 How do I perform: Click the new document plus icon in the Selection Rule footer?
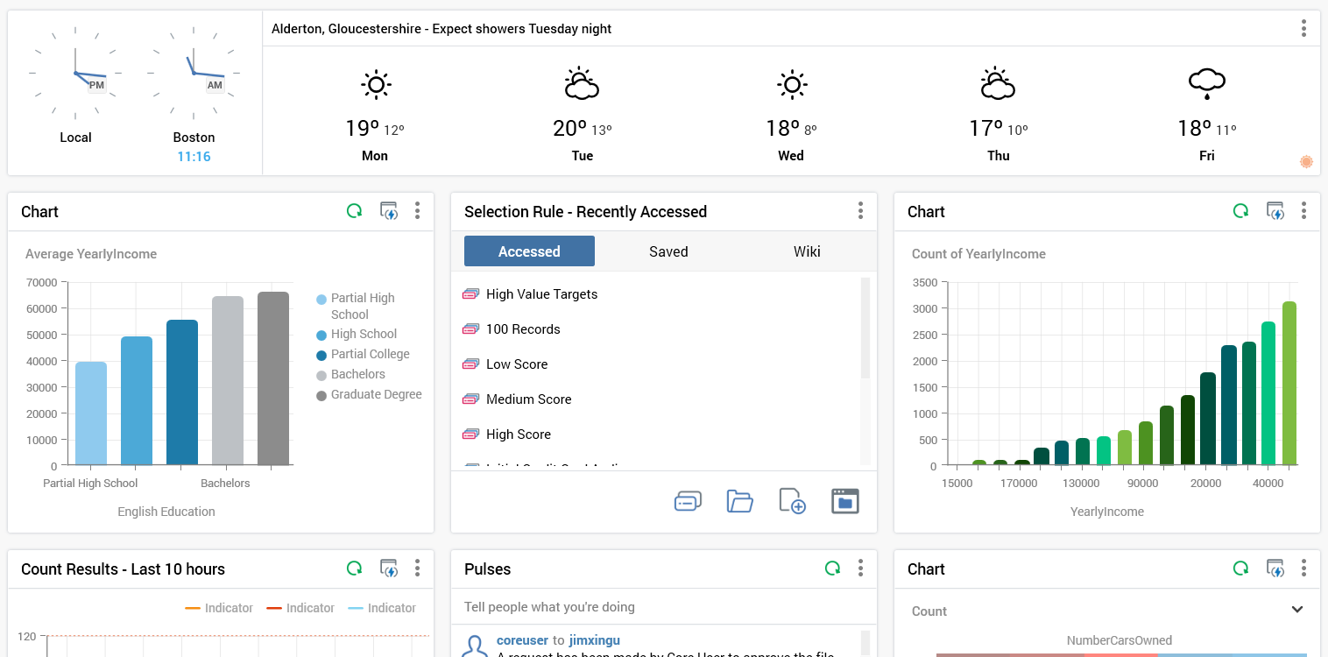792,501
